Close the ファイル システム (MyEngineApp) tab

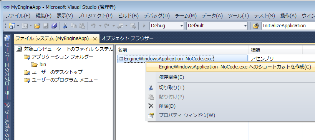(x=95, y=39)
